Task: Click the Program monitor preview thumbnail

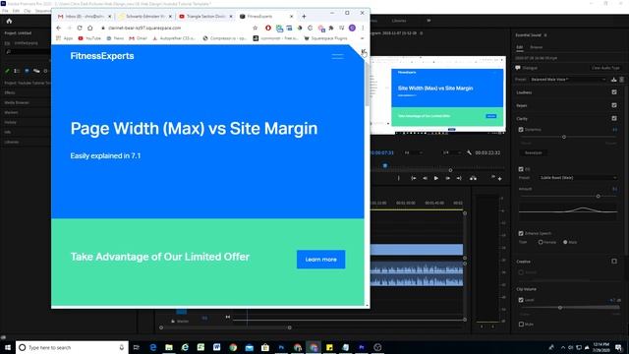Action: (437, 94)
